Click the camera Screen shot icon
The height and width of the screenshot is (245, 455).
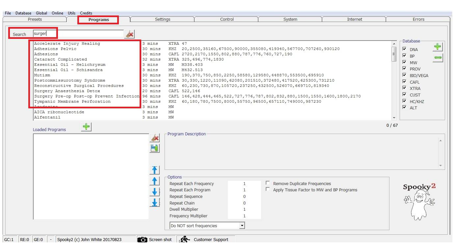click(142, 239)
